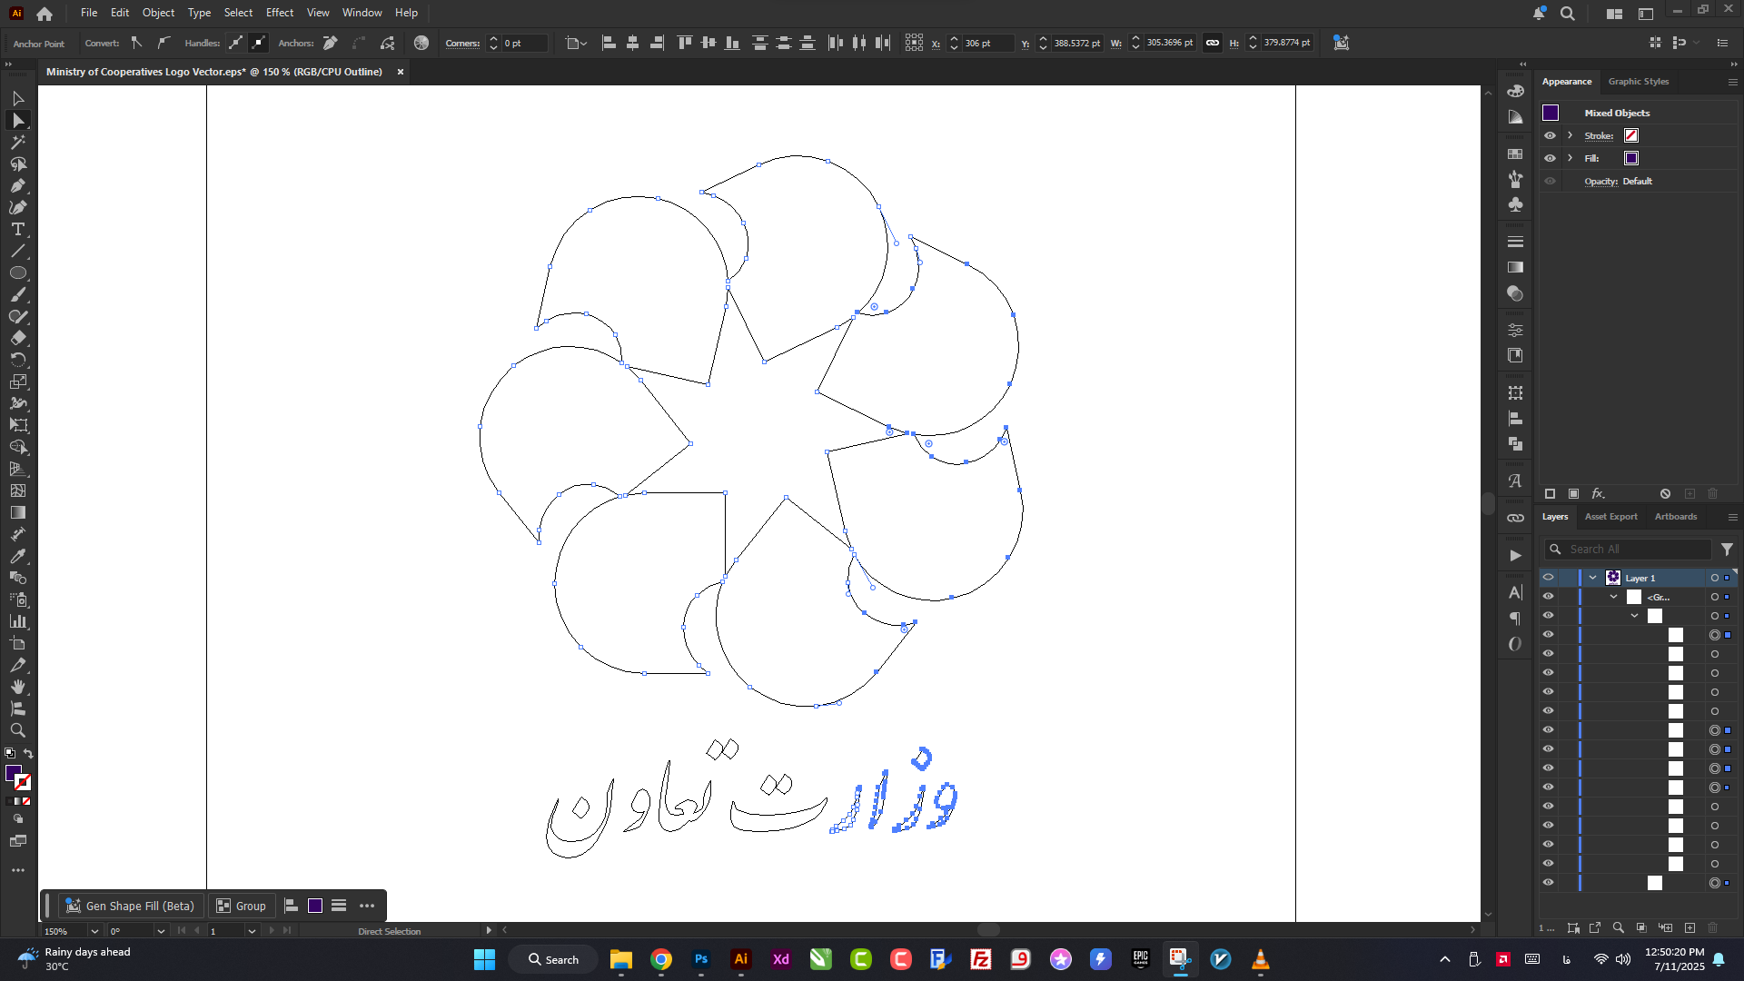
Task: Collapse the <Gr... group row
Action: click(1613, 597)
